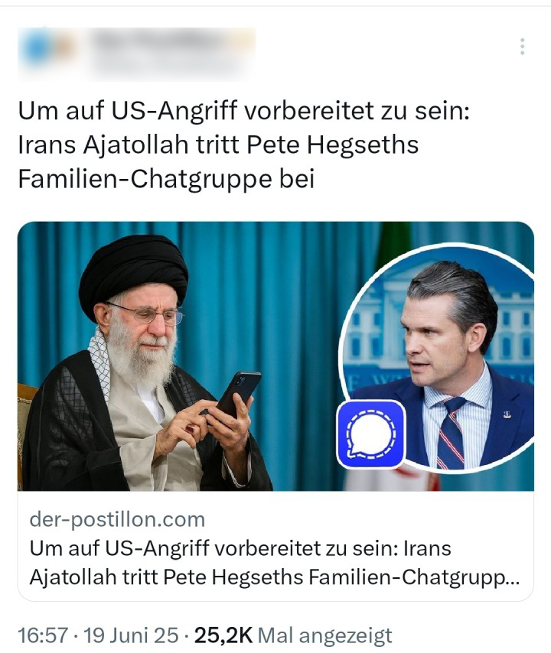This screenshot has width=551, height=653.
Task: Open the link preview image with blue curtain
Action: [x=275, y=356]
